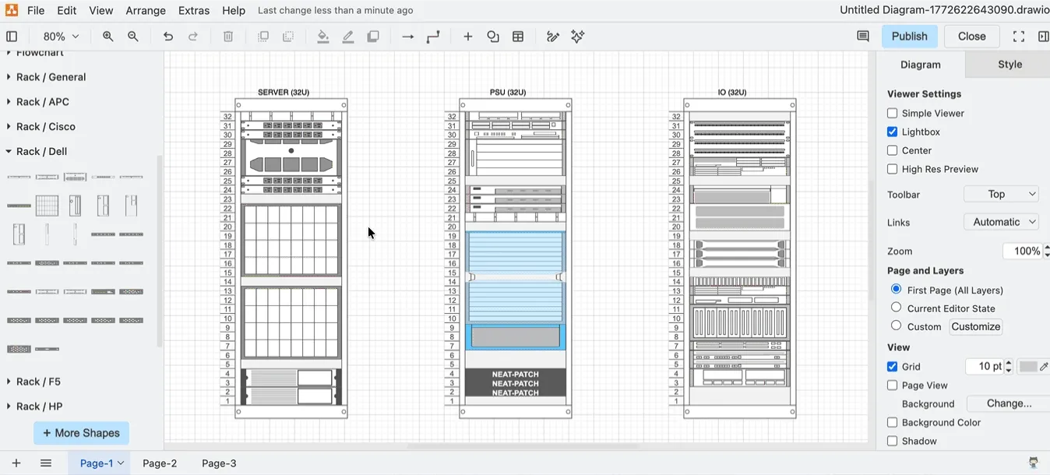Screen dimensions: 1050x475
Task: Open the Arrange menu
Action: coord(146,11)
